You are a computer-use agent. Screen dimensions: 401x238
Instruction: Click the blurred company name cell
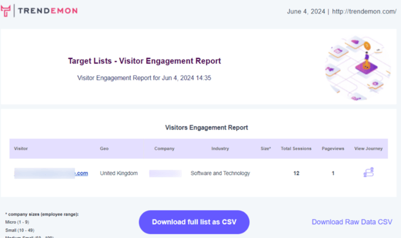[x=165, y=173]
